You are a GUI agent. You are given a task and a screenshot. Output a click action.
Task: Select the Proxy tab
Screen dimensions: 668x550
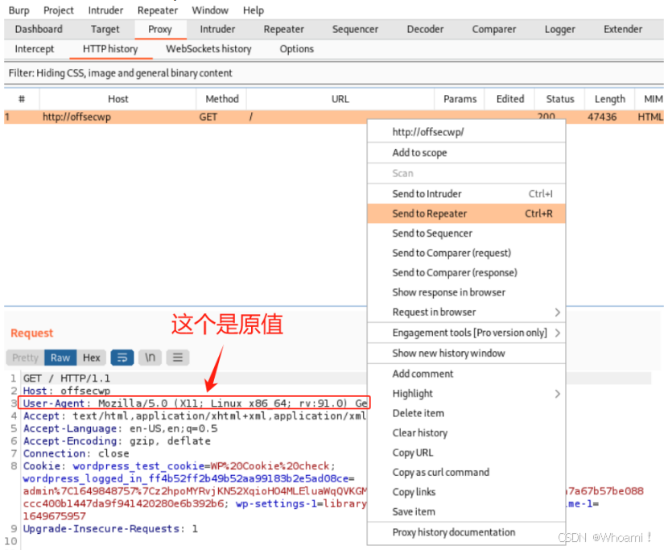click(160, 29)
